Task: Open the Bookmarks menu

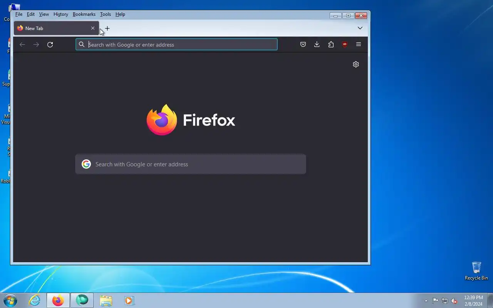Action: (84, 14)
